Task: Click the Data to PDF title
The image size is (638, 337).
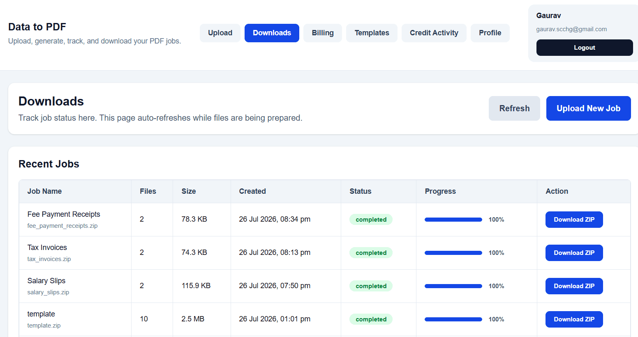Action: click(x=37, y=27)
